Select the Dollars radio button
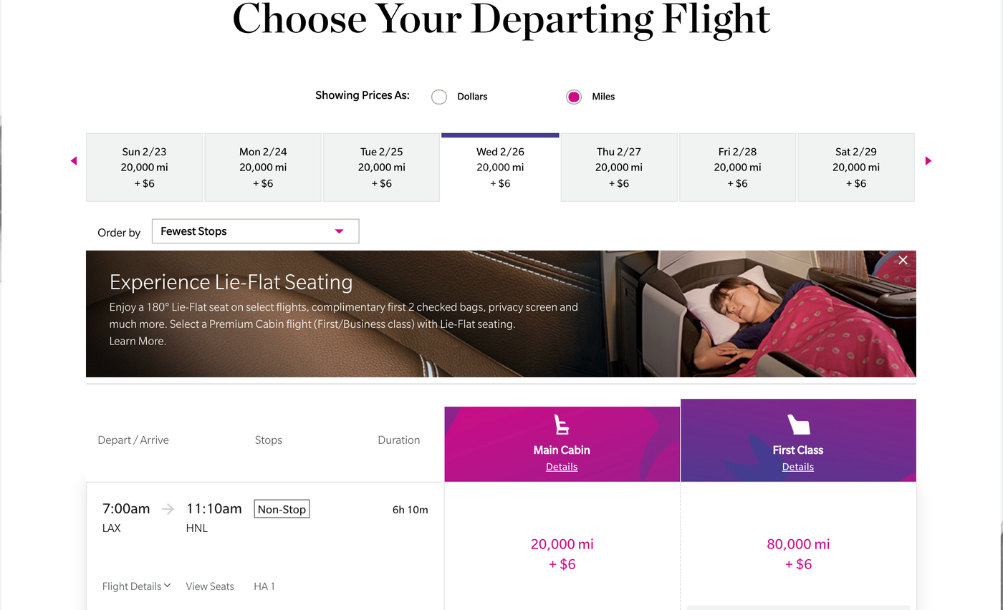Image resolution: width=1003 pixels, height=610 pixels. (x=438, y=96)
